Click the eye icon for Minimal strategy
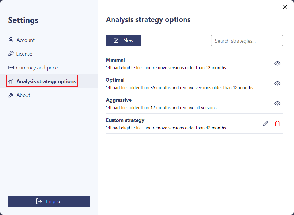The width and height of the screenshot is (294, 215). point(277,63)
